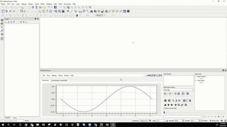Open the From Map plotting dropdown

click(x=178, y=90)
